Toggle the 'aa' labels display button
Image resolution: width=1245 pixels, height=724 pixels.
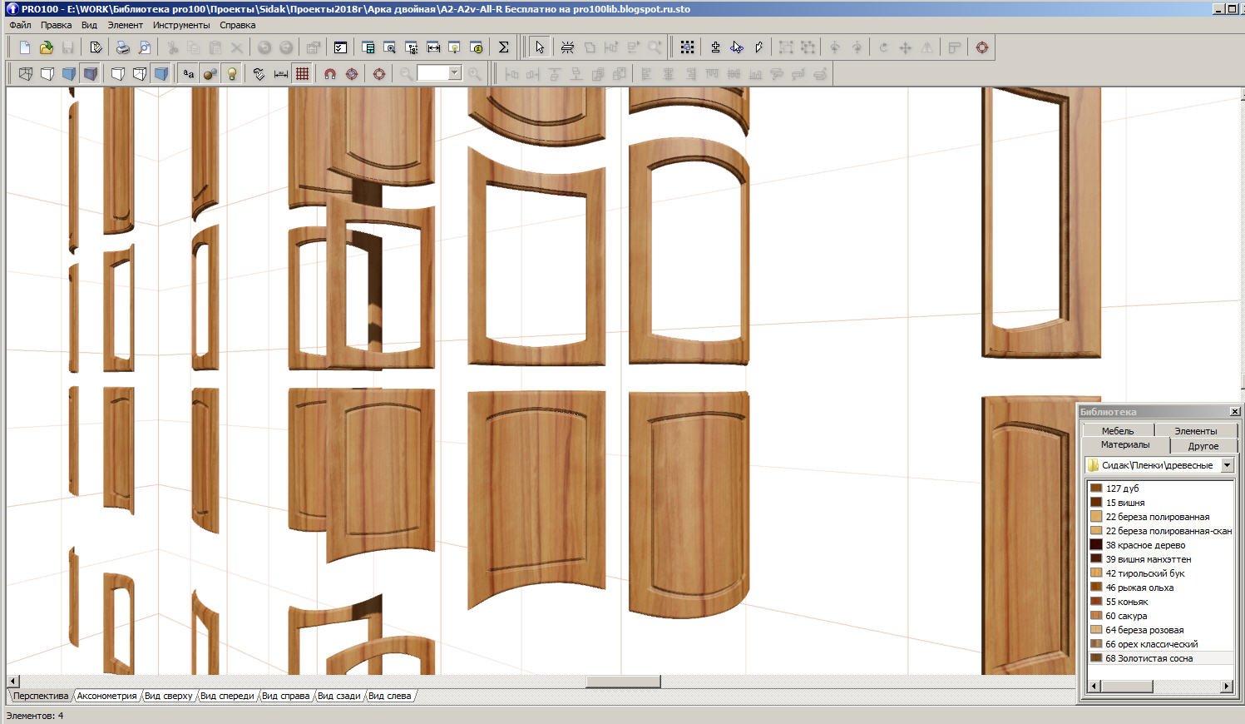[x=189, y=74]
